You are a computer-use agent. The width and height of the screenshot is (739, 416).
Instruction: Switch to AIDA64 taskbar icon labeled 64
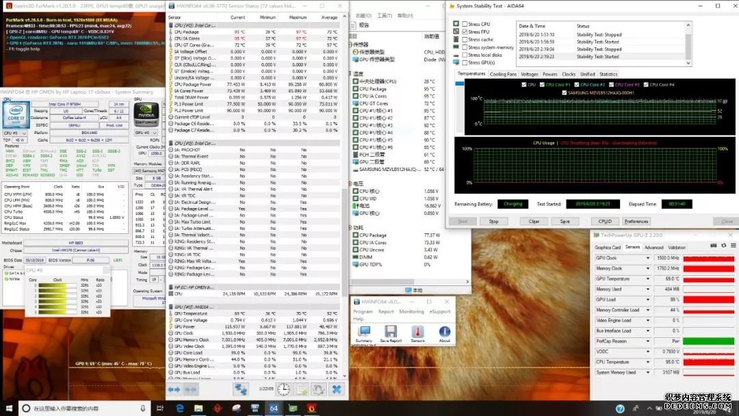274,408
